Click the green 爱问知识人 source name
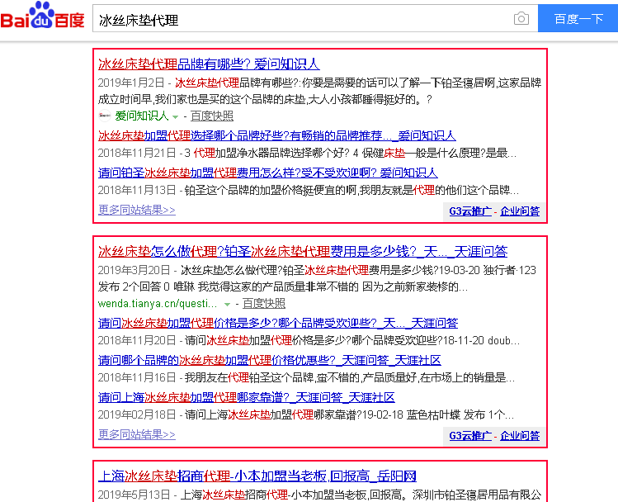This screenshot has width=618, height=502. (x=142, y=116)
